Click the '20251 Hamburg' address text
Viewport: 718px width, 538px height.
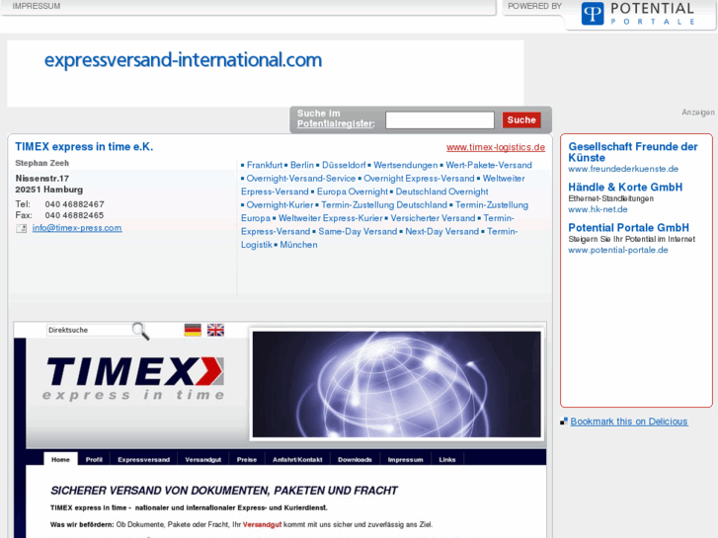(49, 190)
